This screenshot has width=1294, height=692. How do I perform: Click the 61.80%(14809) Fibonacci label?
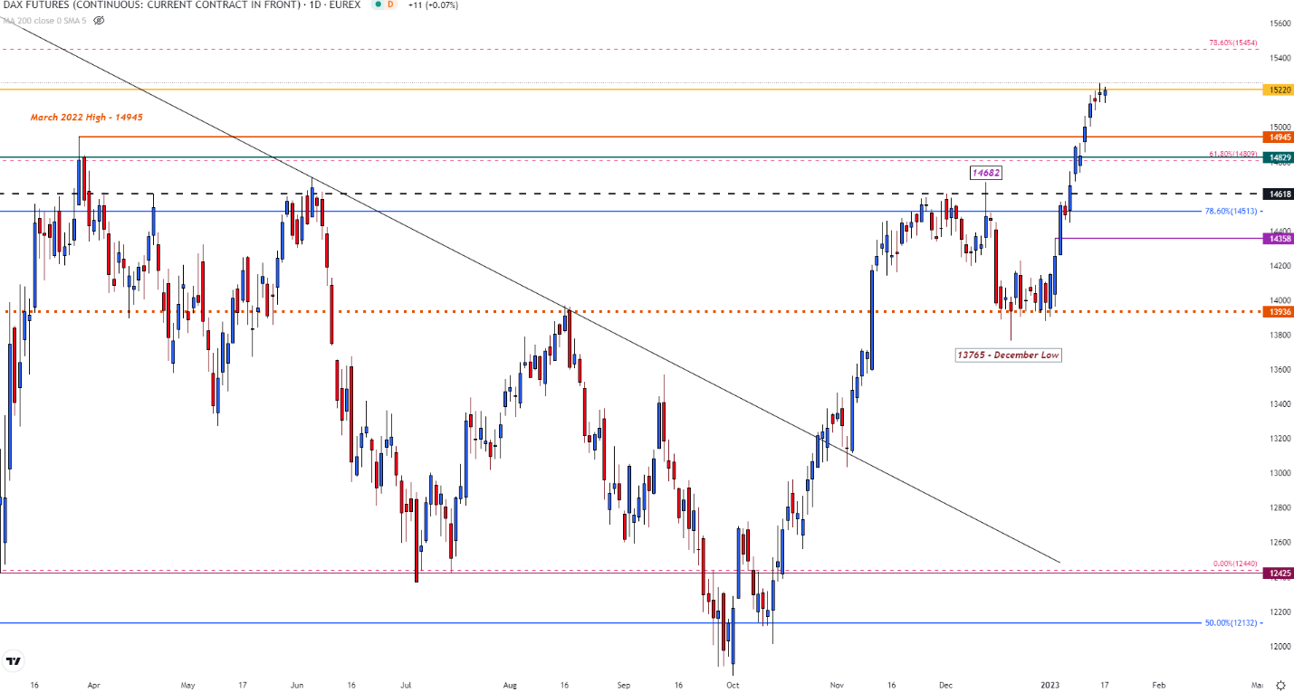[1234, 155]
